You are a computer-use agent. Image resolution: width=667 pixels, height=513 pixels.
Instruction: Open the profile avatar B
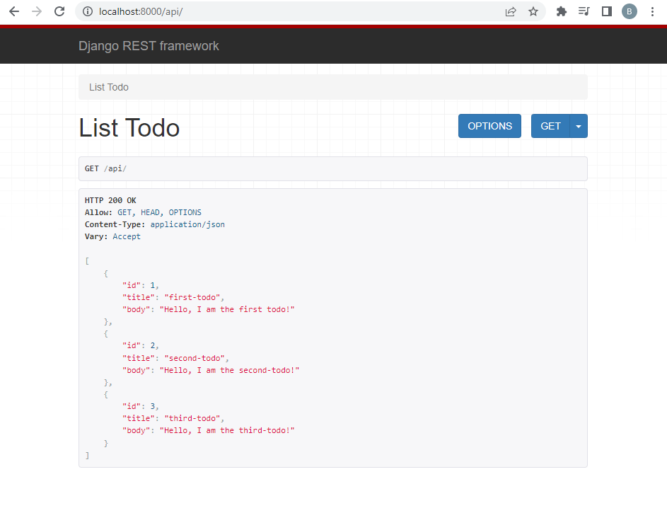(x=629, y=11)
